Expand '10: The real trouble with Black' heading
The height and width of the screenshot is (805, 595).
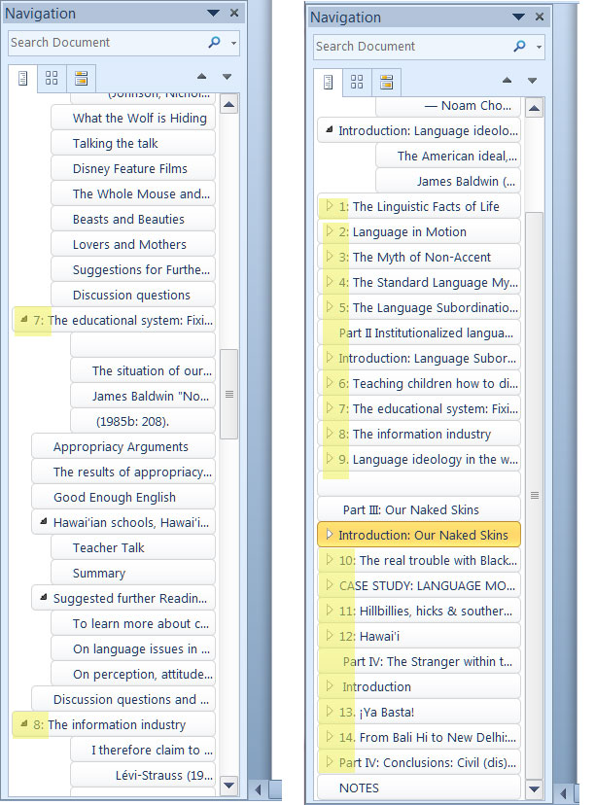coord(329,559)
